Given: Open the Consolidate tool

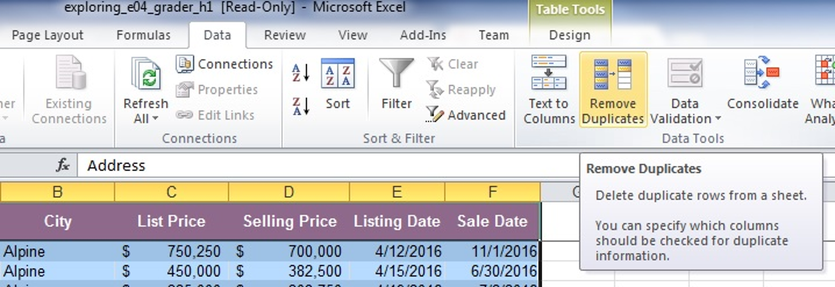Looking at the screenshot, I should point(762,84).
